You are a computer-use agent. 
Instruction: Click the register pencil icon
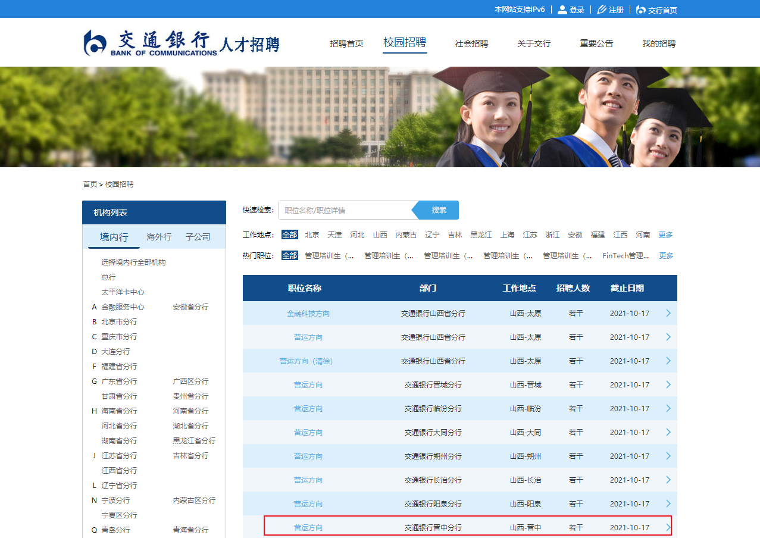[601, 10]
